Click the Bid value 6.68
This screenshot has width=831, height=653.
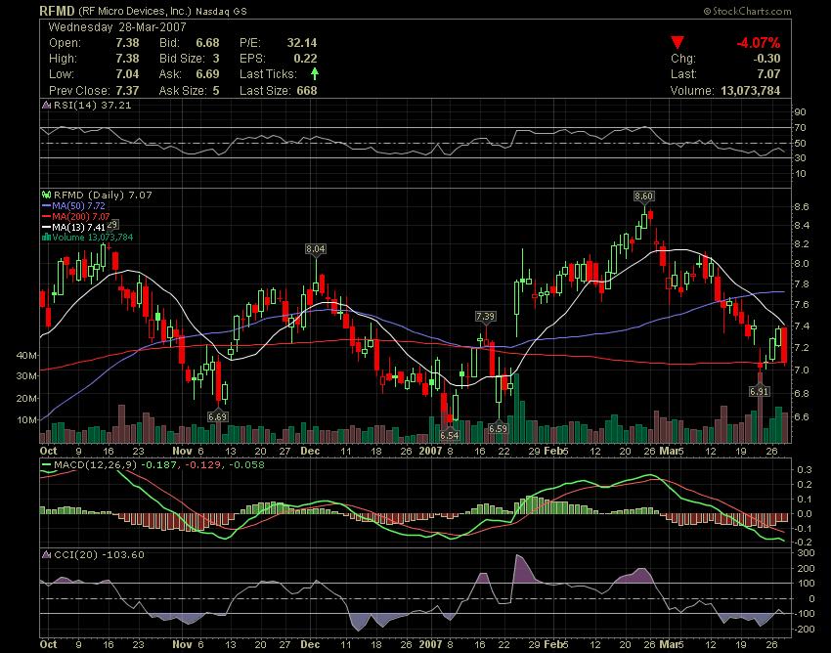(x=207, y=43)
